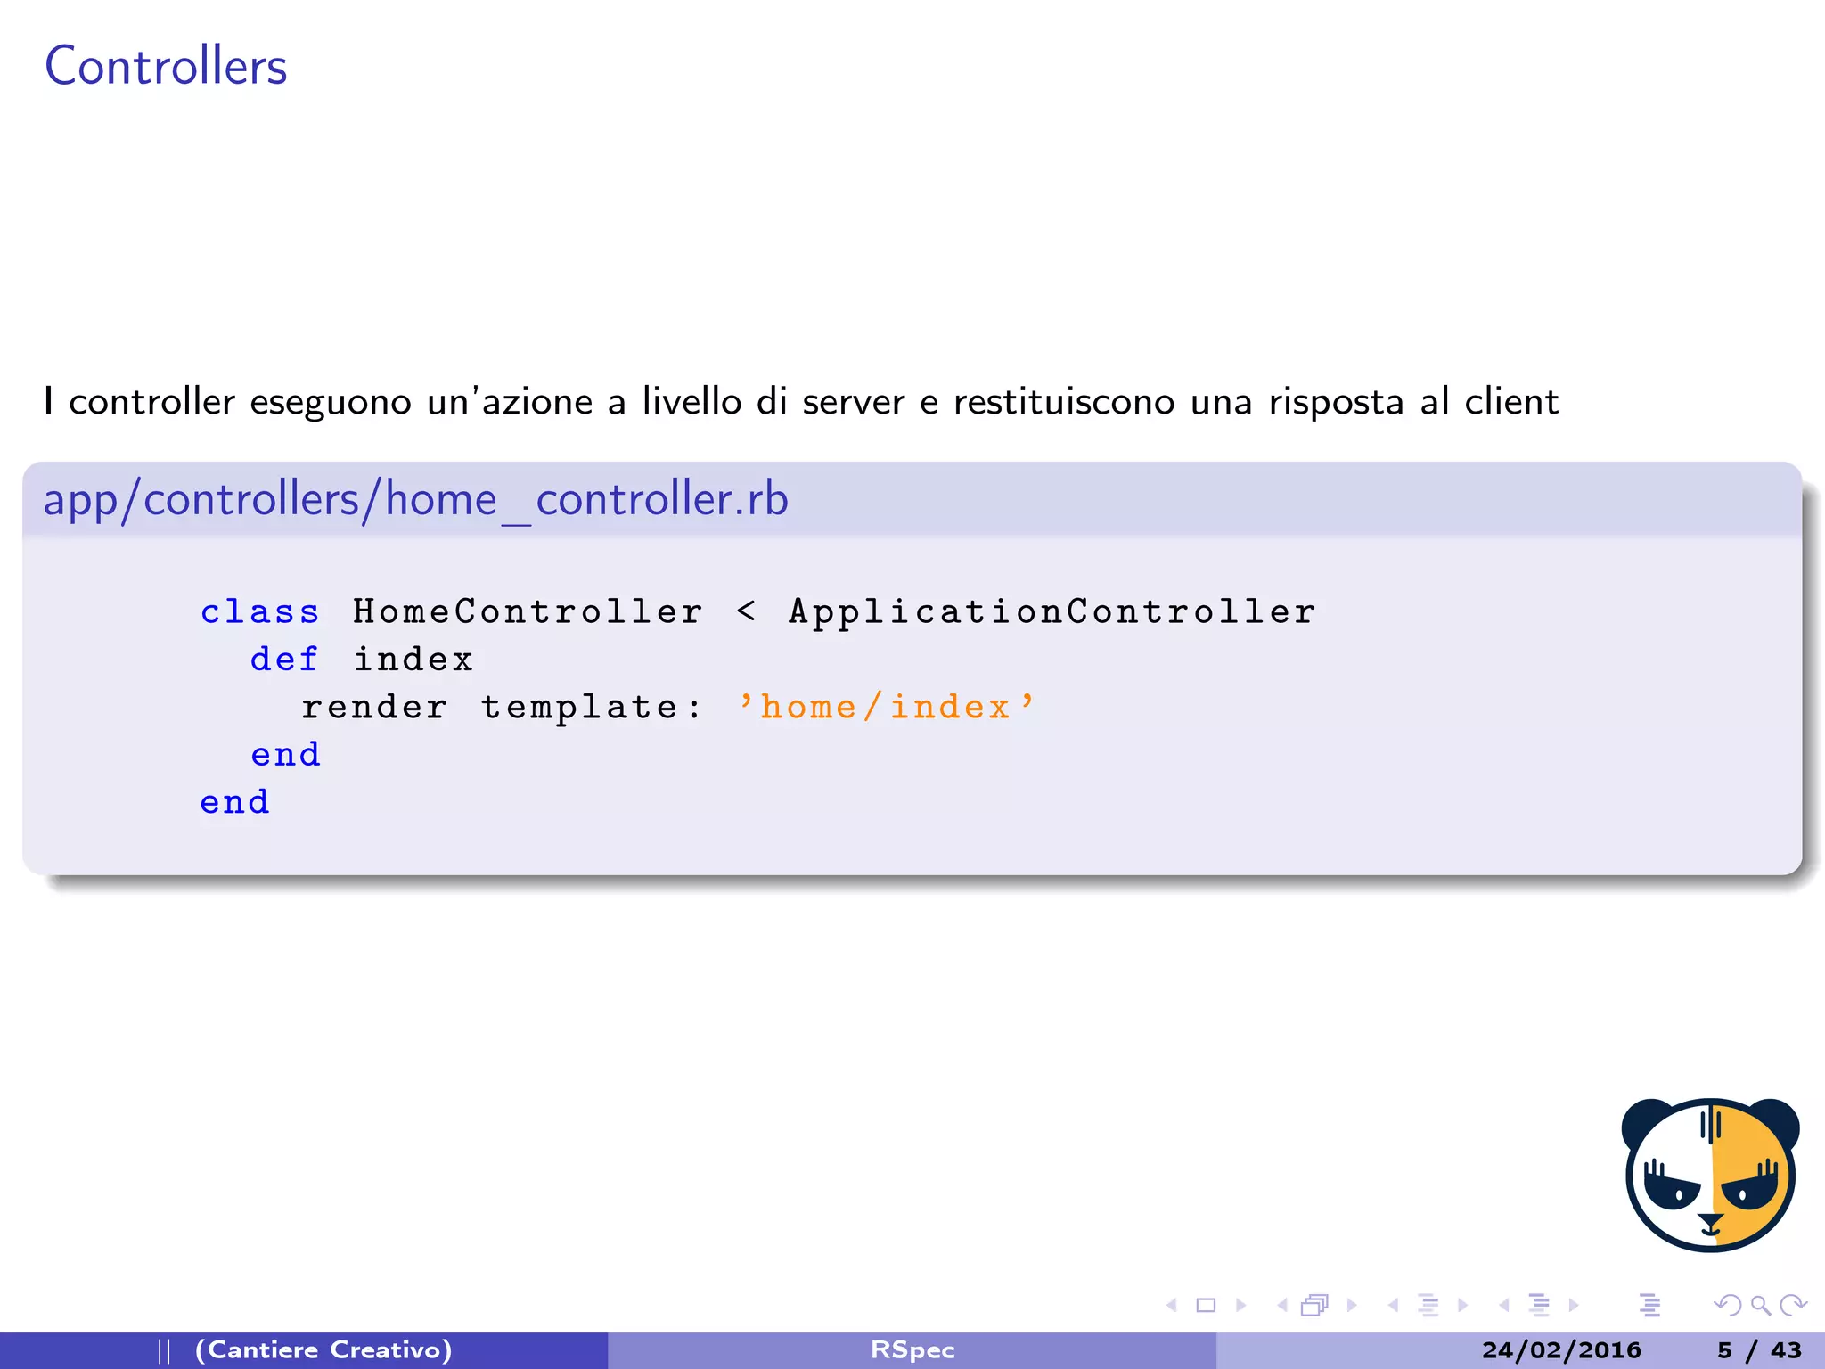Click the go forward (redo arrow) icon
The height and width of the screenshot is (1369, 1825).
point(1793,1305)
